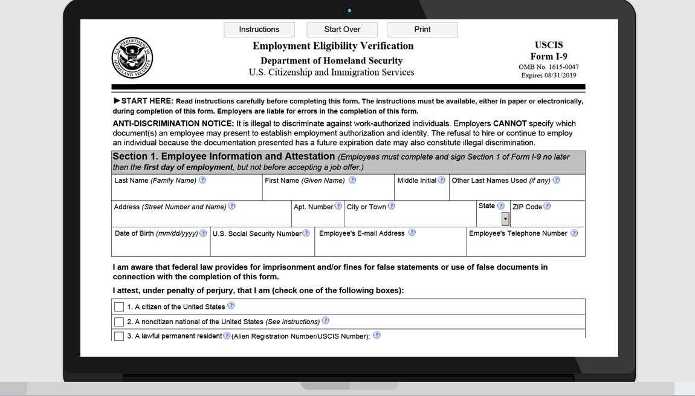The width and height of the screenshot is (695, 396).
Task: Open help icon beside Address field label
Action: [x=232, y=206]
